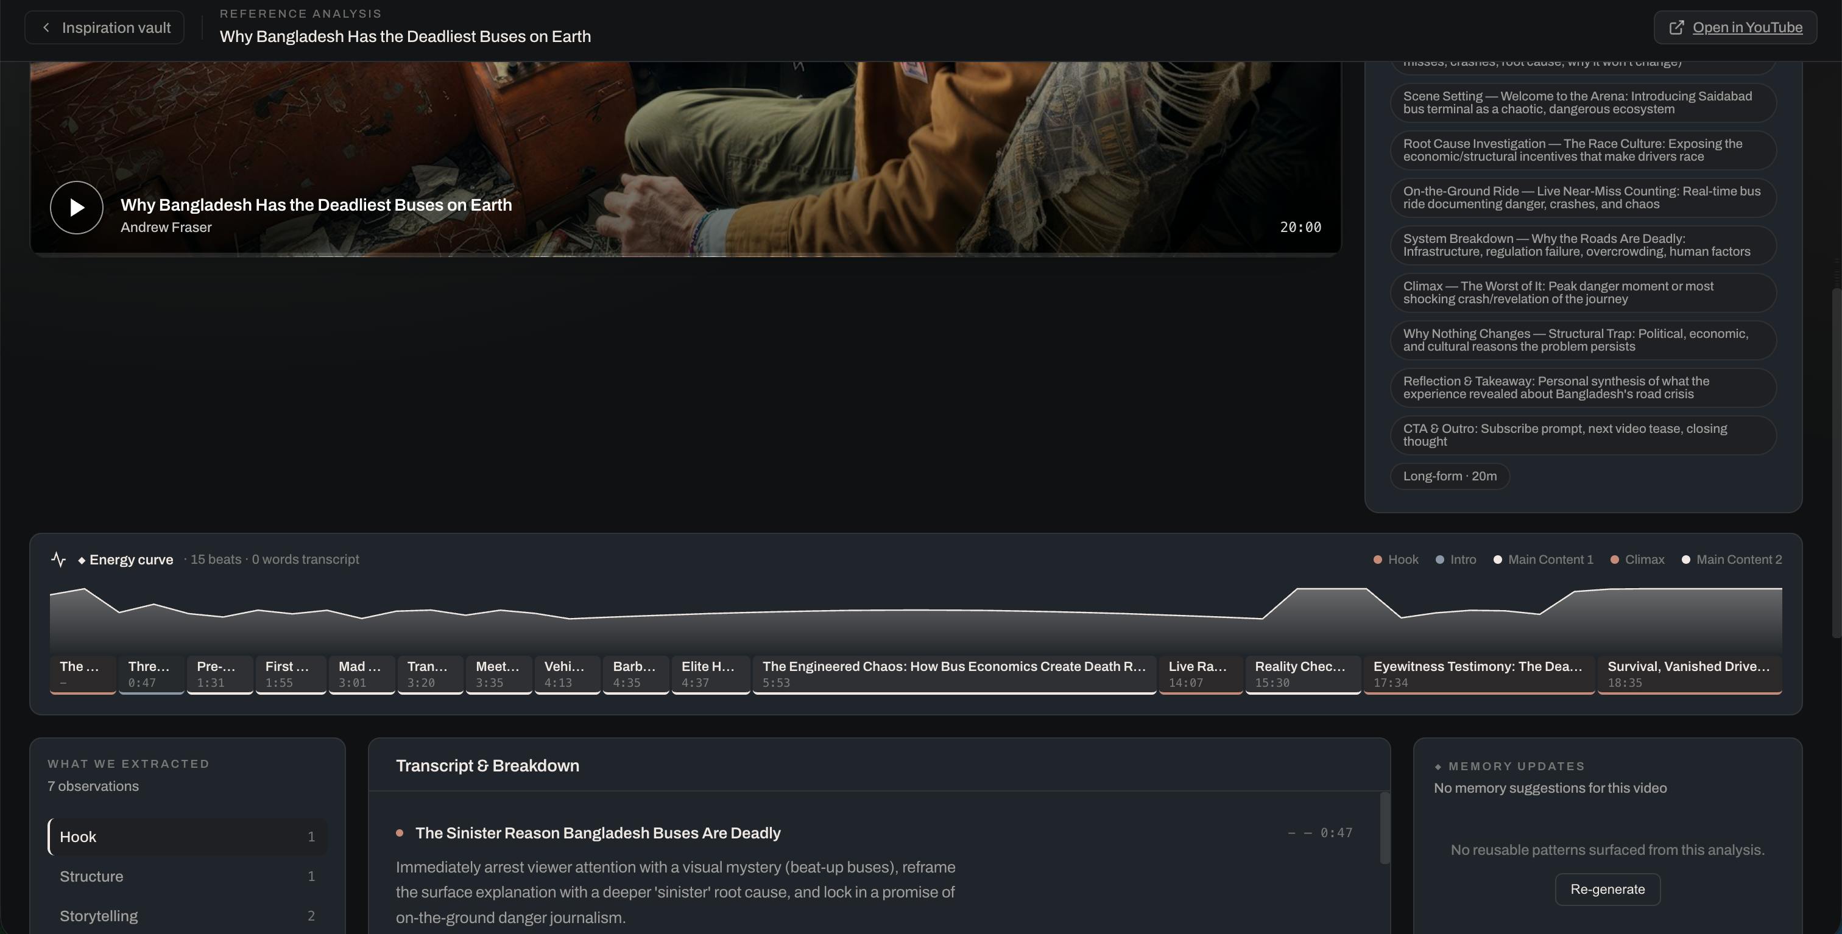Click the Main Content 2 legend dot

click(x=1686, y=560)
